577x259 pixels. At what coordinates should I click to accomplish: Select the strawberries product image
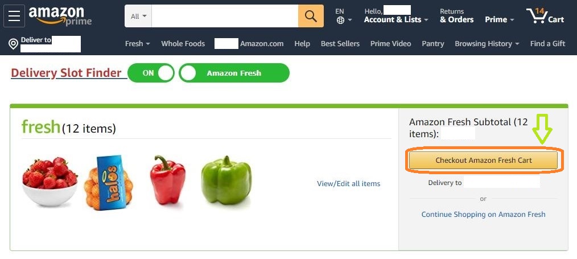click(50, 181)
